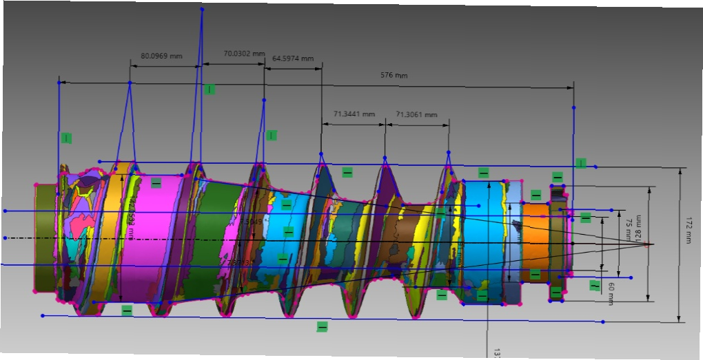
Task: Click the apex point above the 71.3441 mm left arrow
Action: [321, 154]
